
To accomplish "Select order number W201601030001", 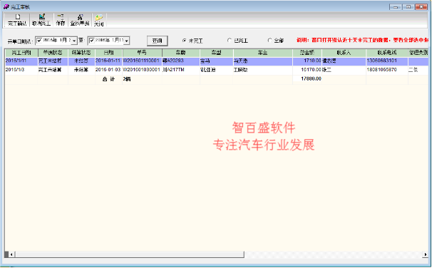I will coord(141,70).
